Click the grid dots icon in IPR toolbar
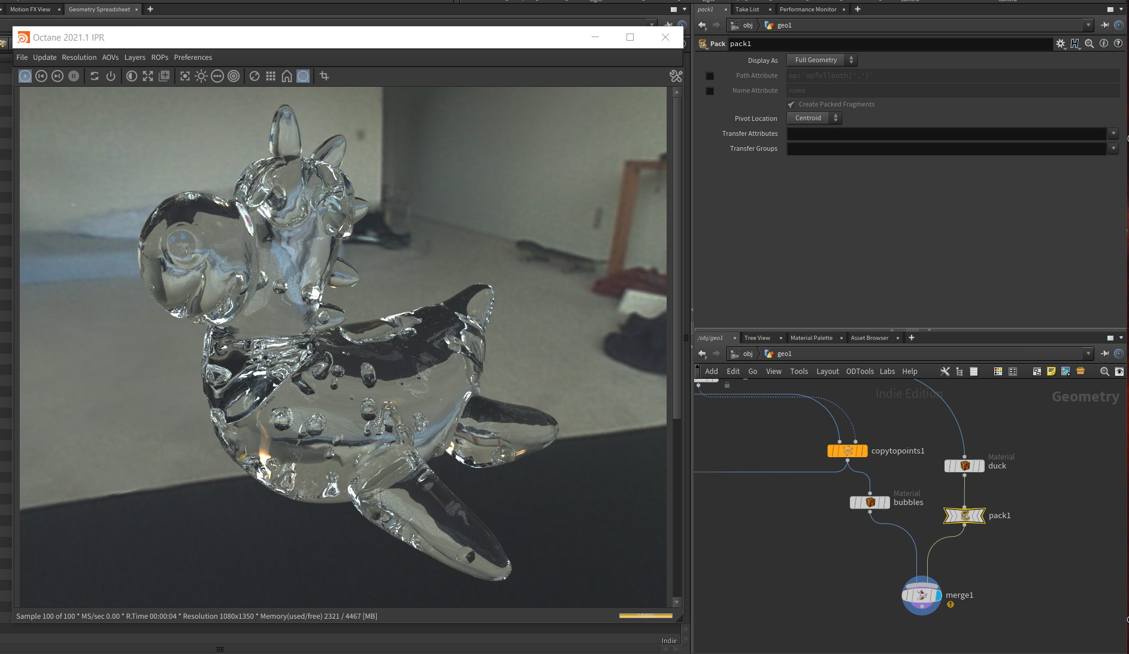This screenshot has width=1129, height=654. click(271, 76)
